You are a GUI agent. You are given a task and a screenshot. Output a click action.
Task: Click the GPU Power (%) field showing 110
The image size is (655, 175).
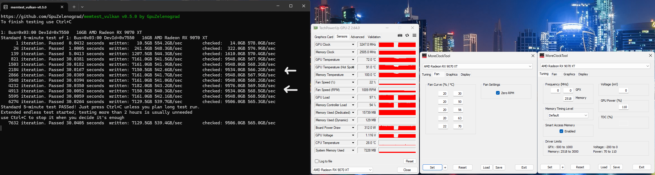click(624, 107)
